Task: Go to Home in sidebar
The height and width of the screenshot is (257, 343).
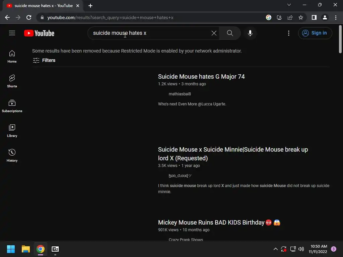Action: point(12,57)
